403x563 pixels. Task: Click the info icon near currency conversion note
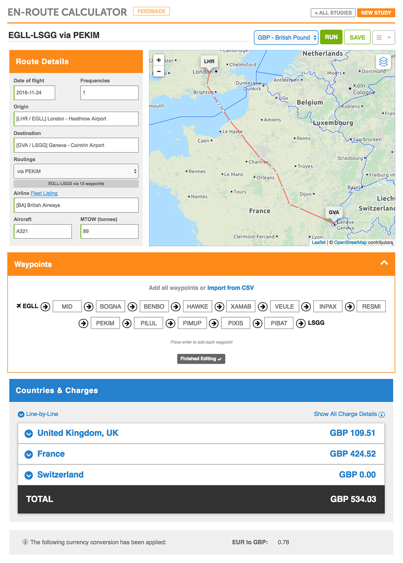(25, 542)
